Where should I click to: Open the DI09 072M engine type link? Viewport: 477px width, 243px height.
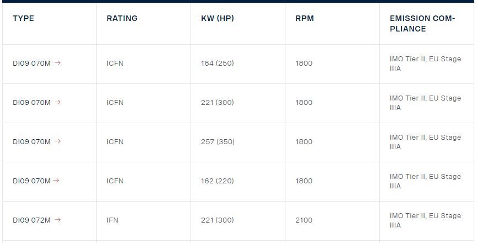point(31,220)
